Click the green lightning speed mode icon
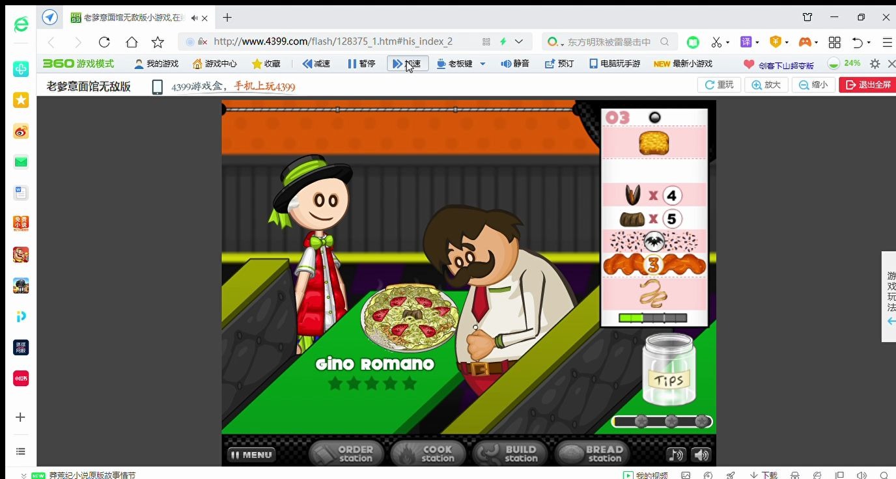Screen dimensions: 896x479 (503, 42)
